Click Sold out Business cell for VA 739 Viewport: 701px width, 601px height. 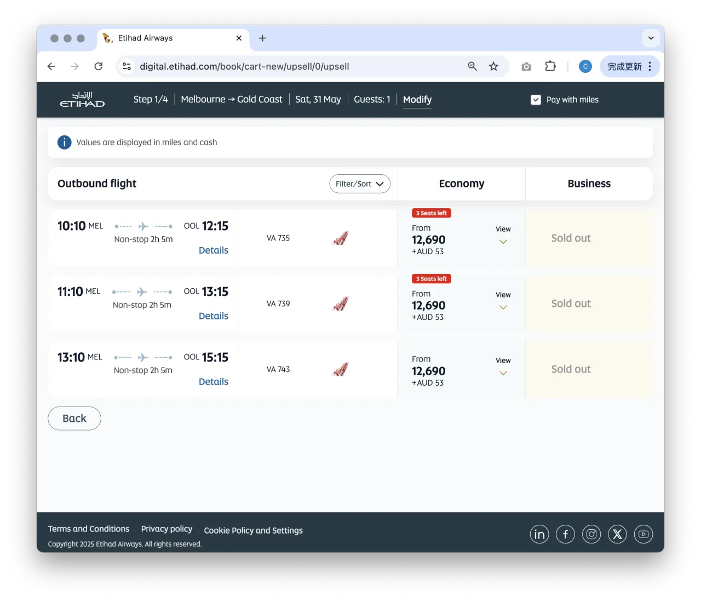[589, 304]
